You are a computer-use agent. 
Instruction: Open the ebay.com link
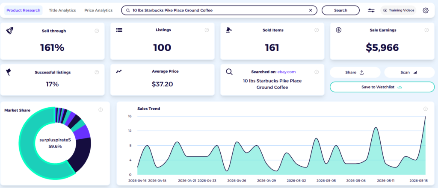pos(286,72)
